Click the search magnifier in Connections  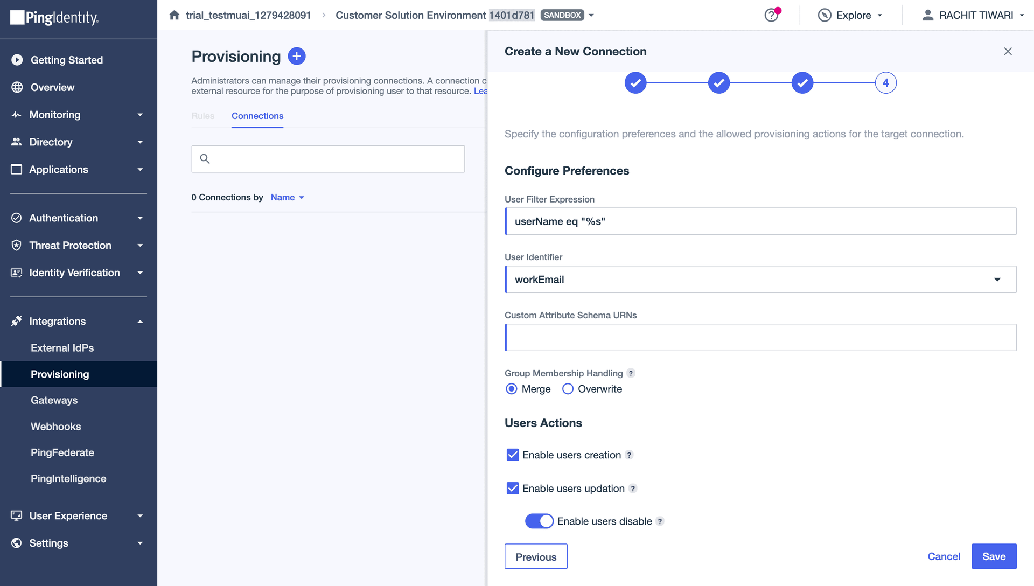205,158
